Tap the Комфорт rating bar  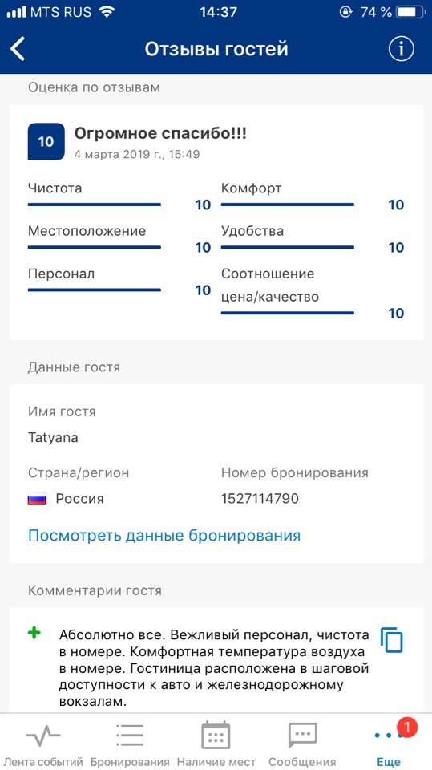pos(287,205)
